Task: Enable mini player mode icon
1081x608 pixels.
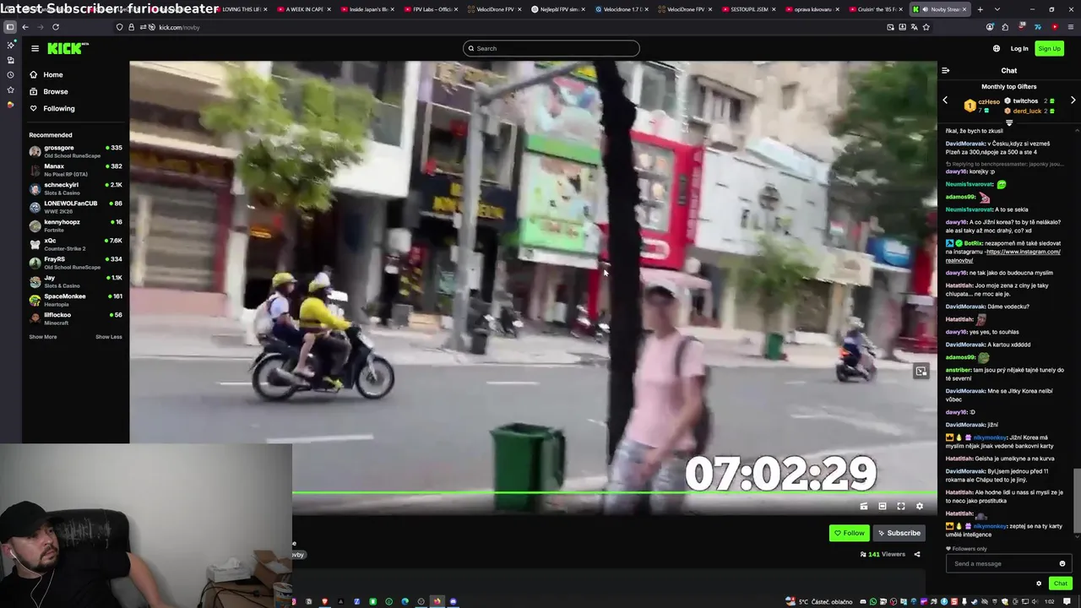Action: coord(864,506)
